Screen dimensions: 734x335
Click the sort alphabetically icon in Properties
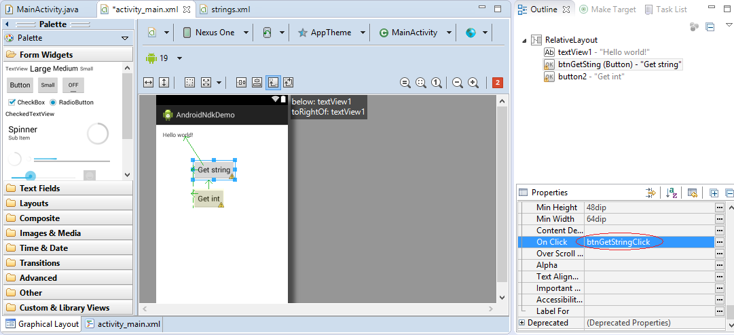coord(672,193)
